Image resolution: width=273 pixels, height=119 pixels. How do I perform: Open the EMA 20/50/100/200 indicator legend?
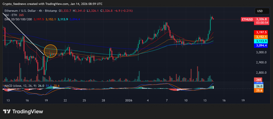click(x=18, y=19)
